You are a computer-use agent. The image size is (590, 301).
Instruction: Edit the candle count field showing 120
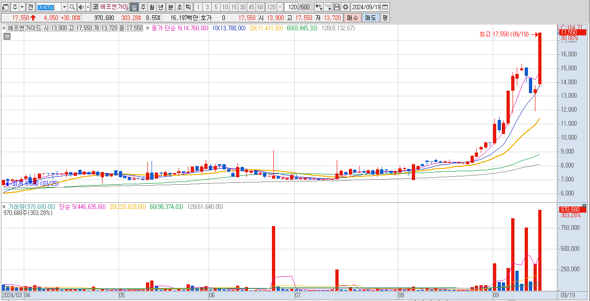(292, 7)
